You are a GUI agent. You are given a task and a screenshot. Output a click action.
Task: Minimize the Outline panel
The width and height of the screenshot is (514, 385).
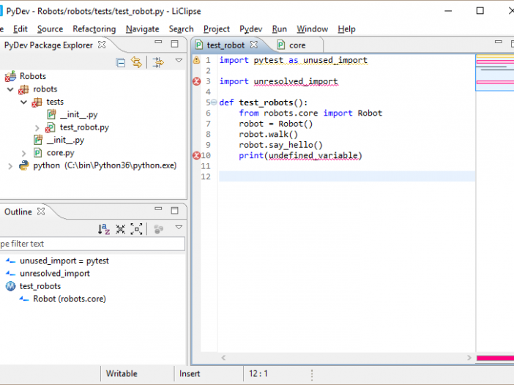coord(158,209)
